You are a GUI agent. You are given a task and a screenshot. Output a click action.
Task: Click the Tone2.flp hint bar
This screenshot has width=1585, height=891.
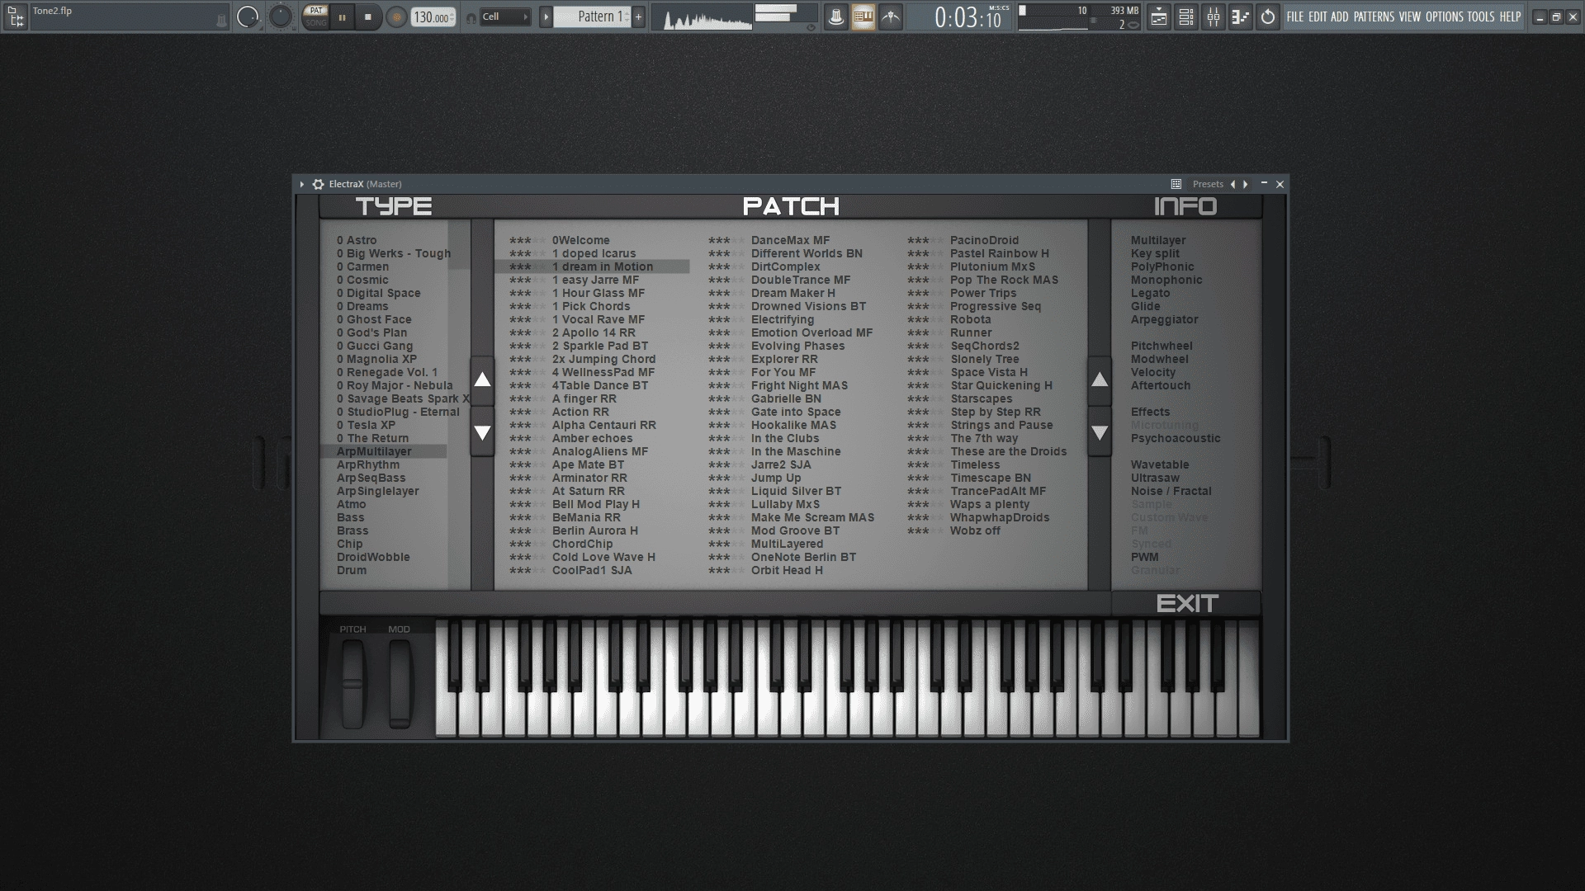[130, 16]
